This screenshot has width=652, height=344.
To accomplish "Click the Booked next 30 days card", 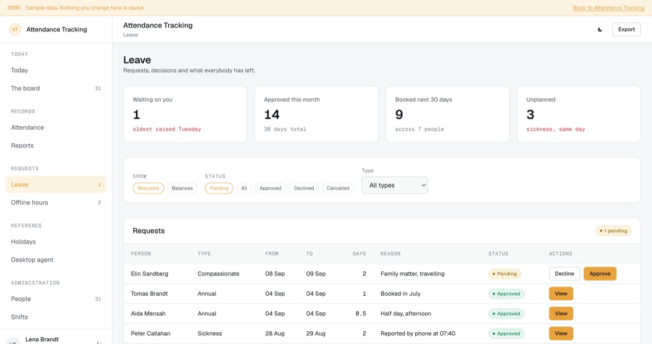I will click(448, 115).
